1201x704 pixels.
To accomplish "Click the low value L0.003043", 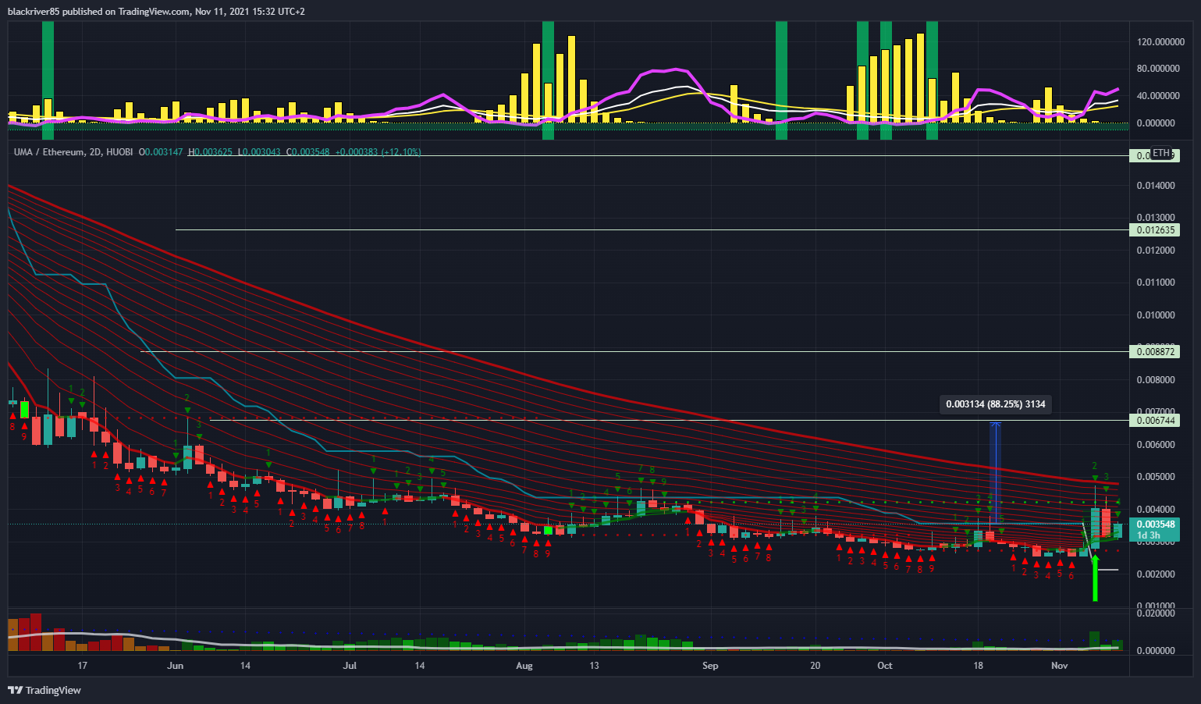I will pos(260,152).
